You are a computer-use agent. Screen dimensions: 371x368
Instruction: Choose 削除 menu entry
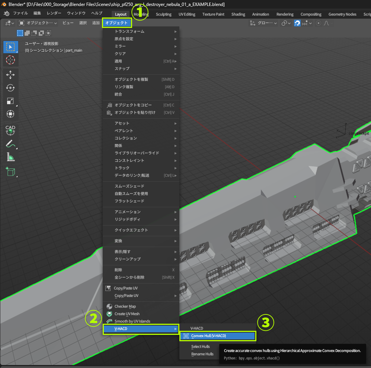(x=141, y=270)
